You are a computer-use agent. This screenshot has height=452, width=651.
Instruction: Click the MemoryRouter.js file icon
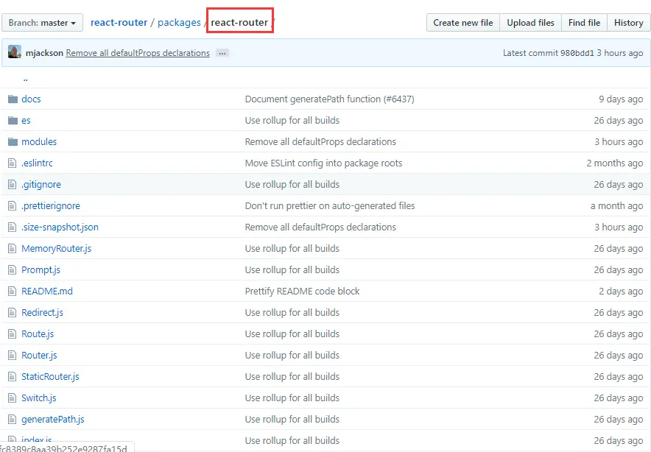pyautogui.click(x=13, y=249)
